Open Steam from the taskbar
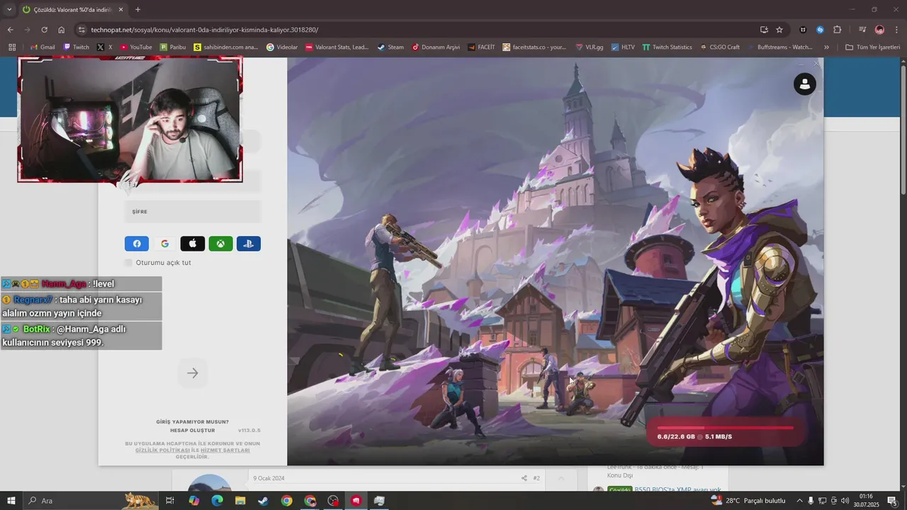907x510 pixels. (263, 501)
